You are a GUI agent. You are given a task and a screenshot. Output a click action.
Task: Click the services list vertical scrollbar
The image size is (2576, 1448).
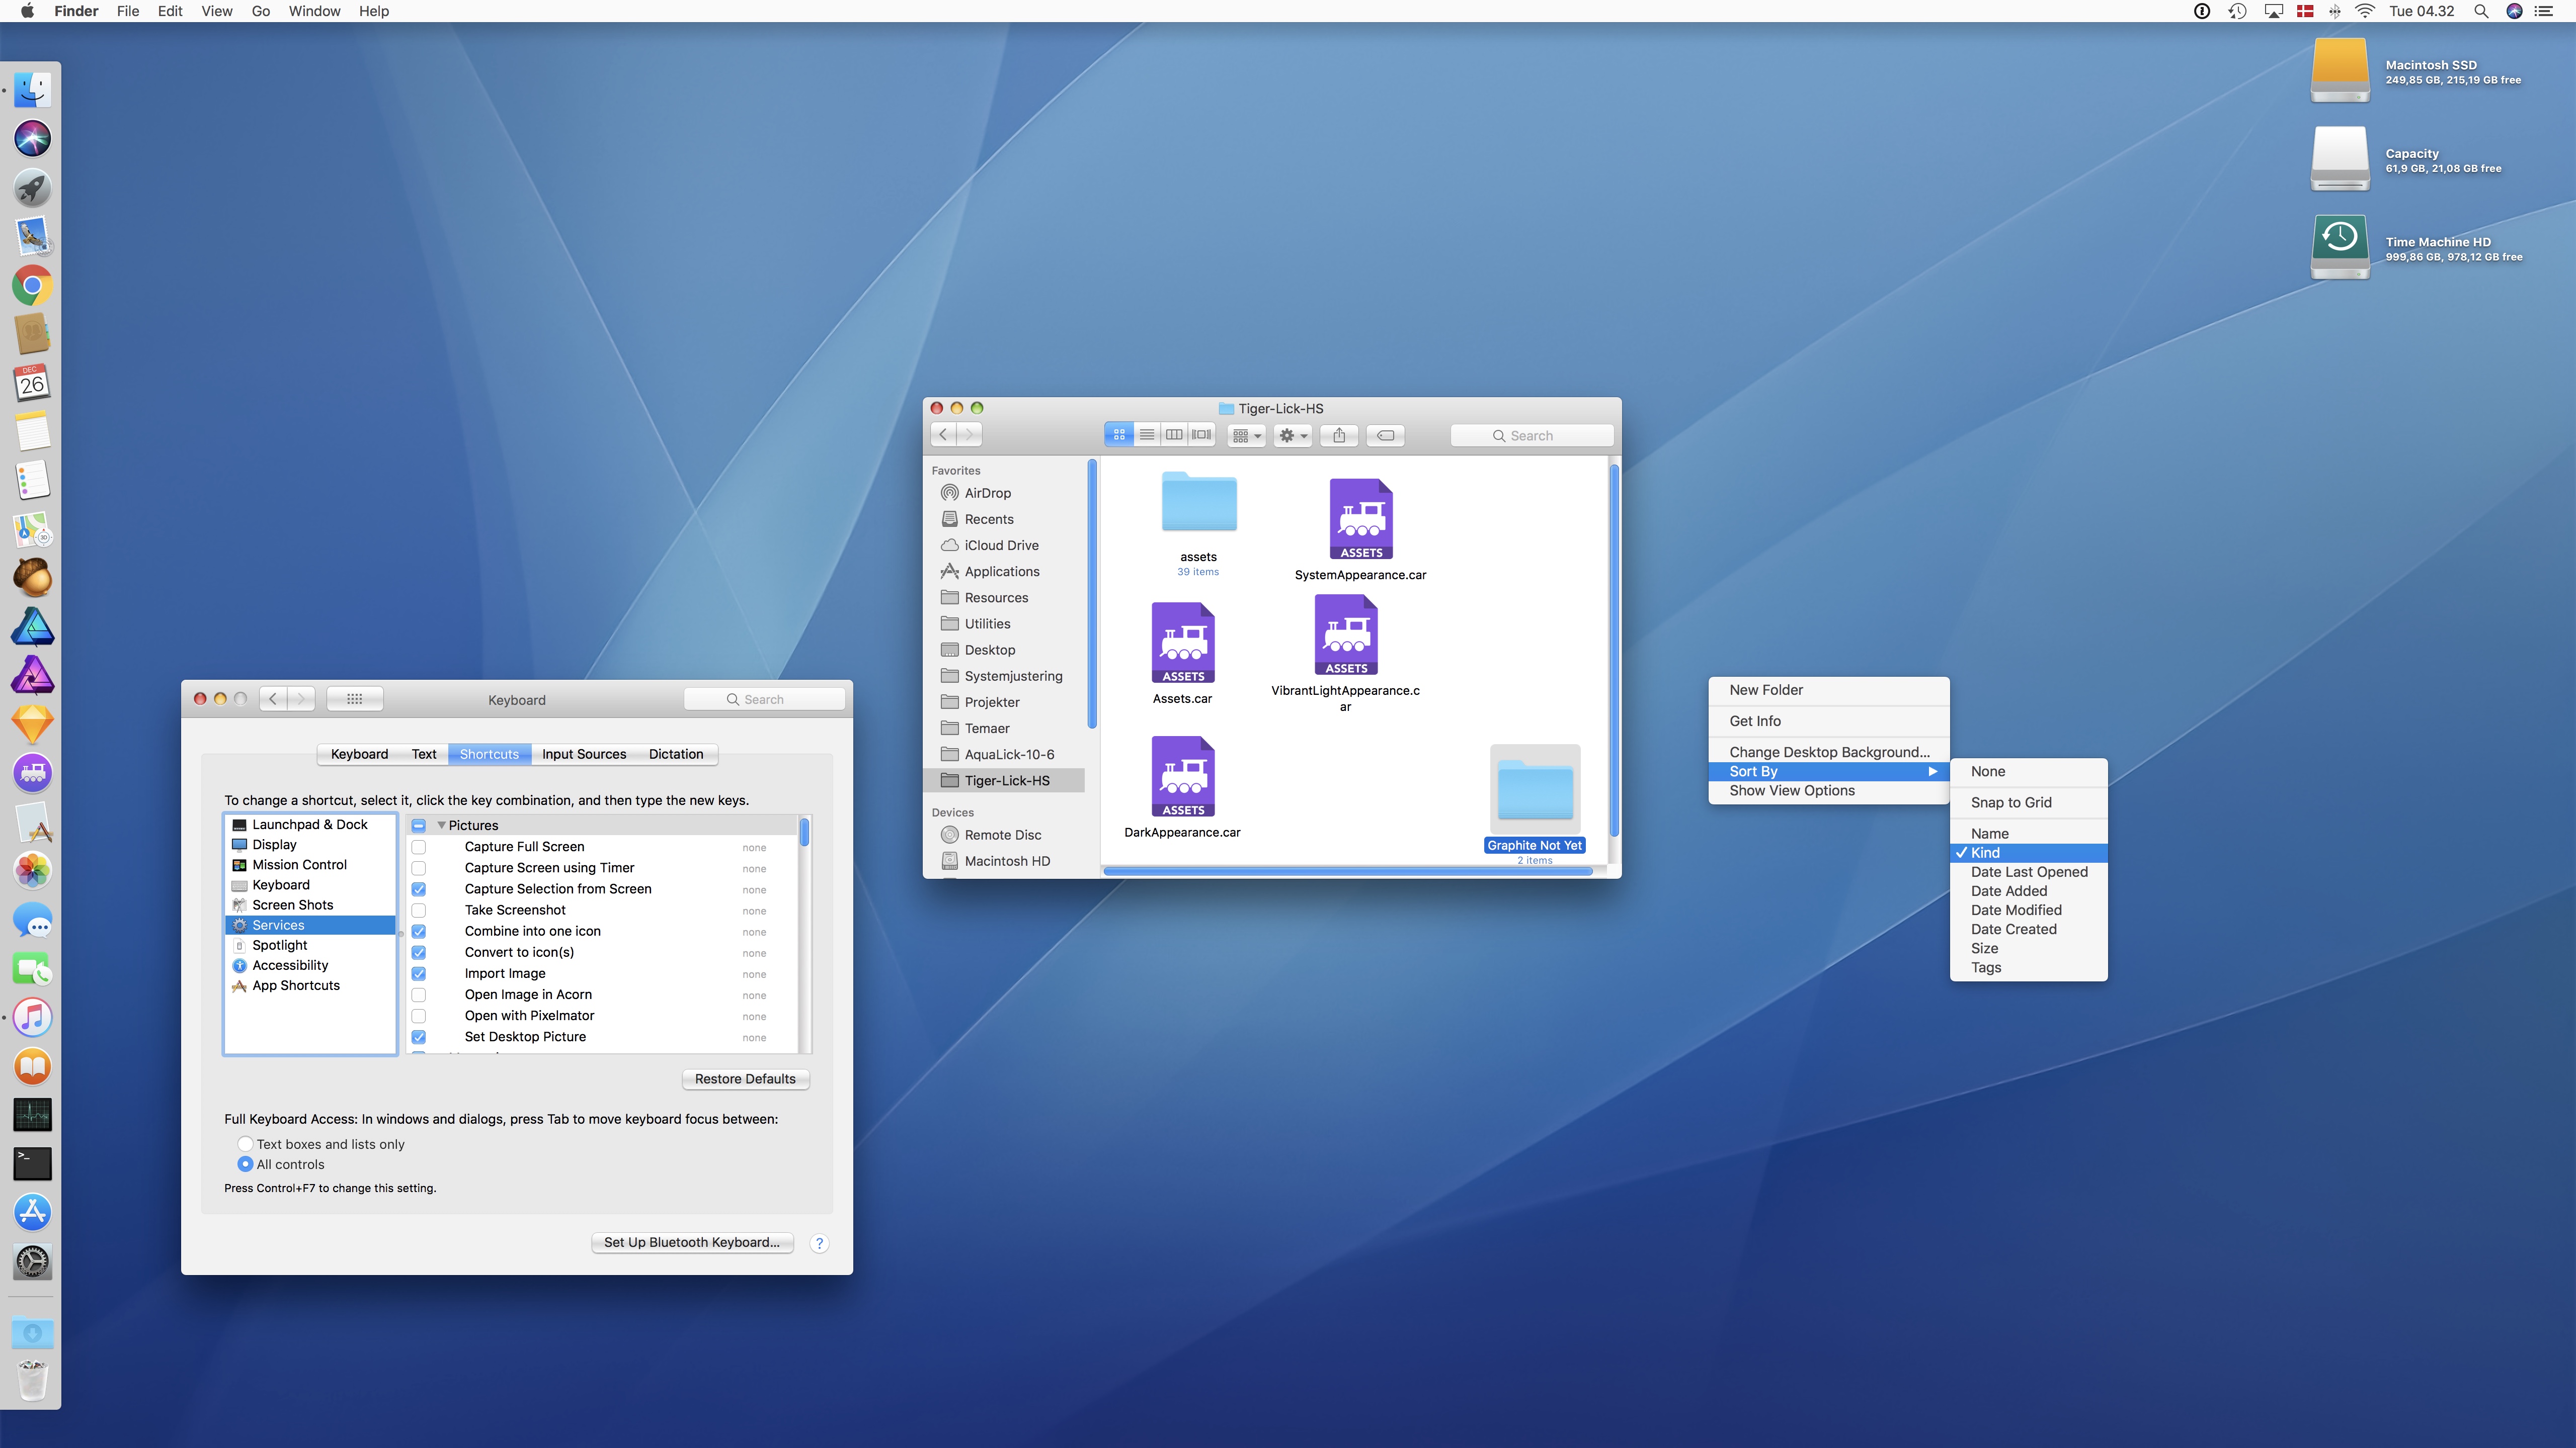pos(805,832)
